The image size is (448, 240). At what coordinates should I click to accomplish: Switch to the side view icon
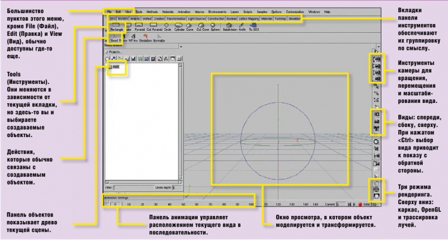click(x=376, y=121)
